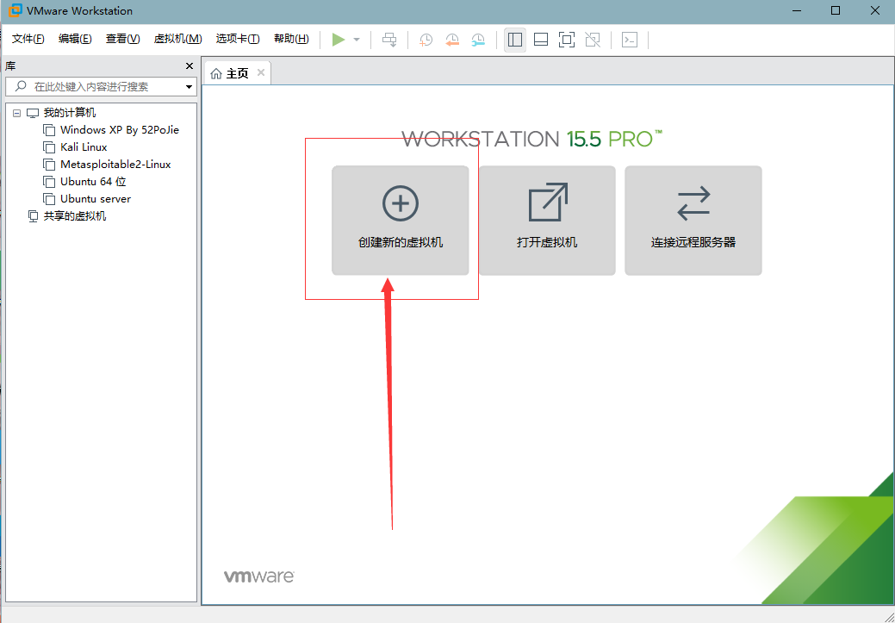The height and width of the screenshot is (623, 895).
Task: Select the Kali Linux virtual machine
Action: tap(84, 147)
